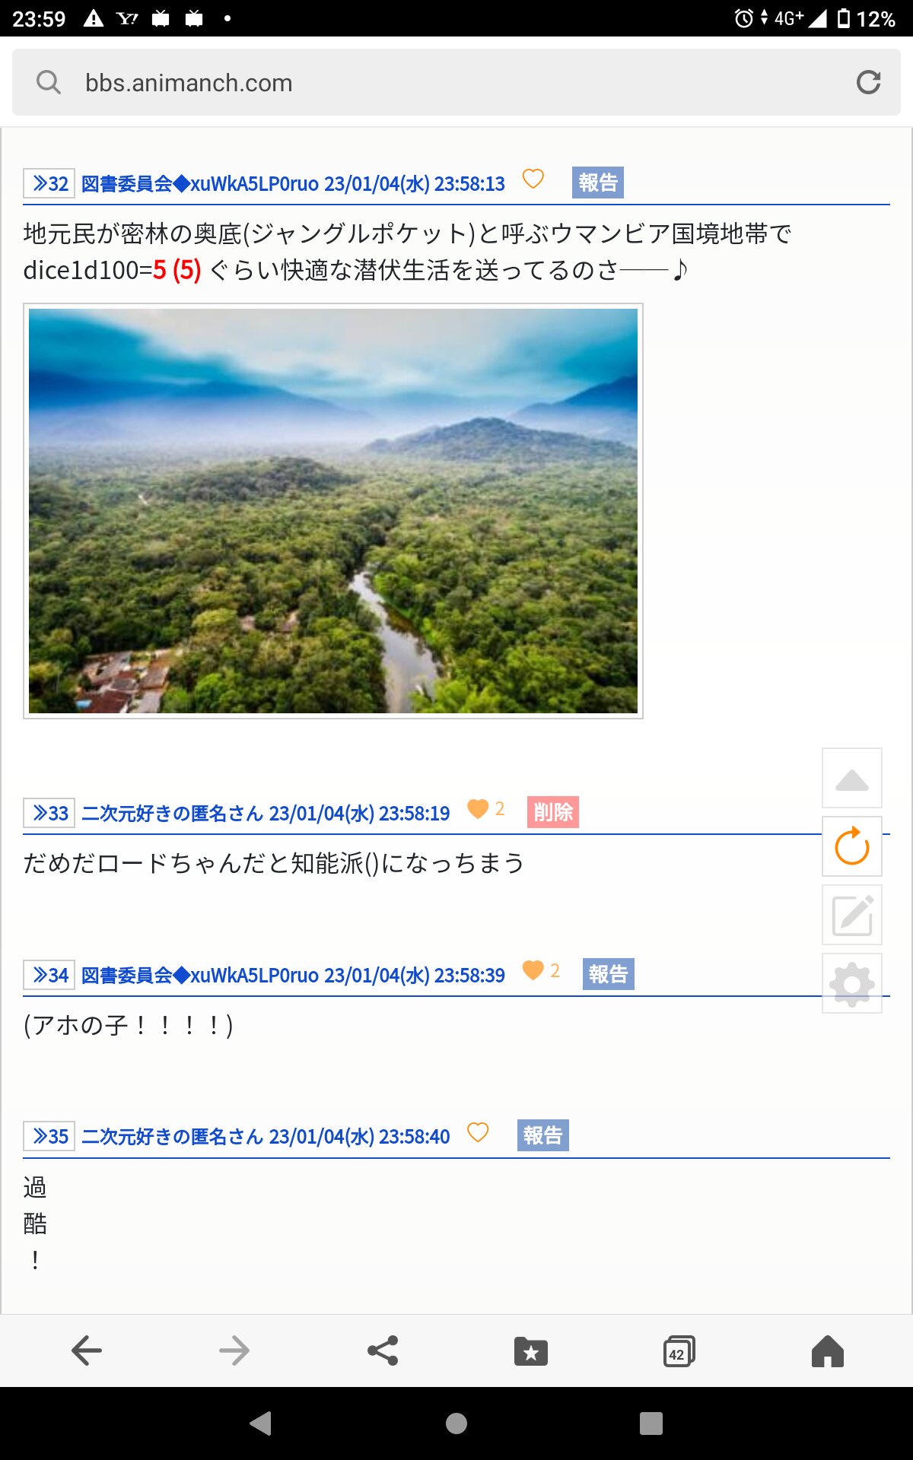
Task: Go to browser home icon
Action: tap(827, 1350)
